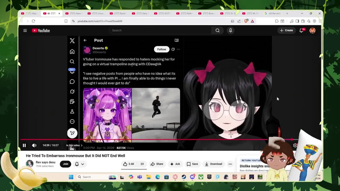Reload the page in the browser

pyautogui.click(x=33, y=21)
